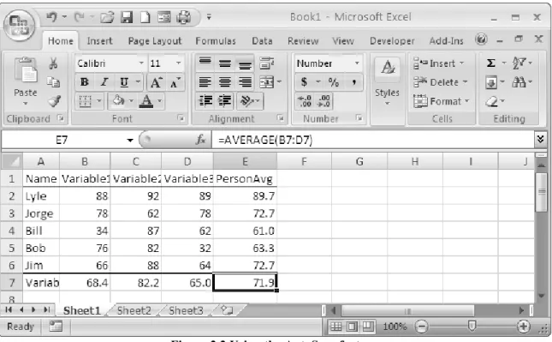Image resolution: width=552 pixels, height=342 pixels.
Task: Set Middle Align vertical alignment
Action: (x=225, y=63)
